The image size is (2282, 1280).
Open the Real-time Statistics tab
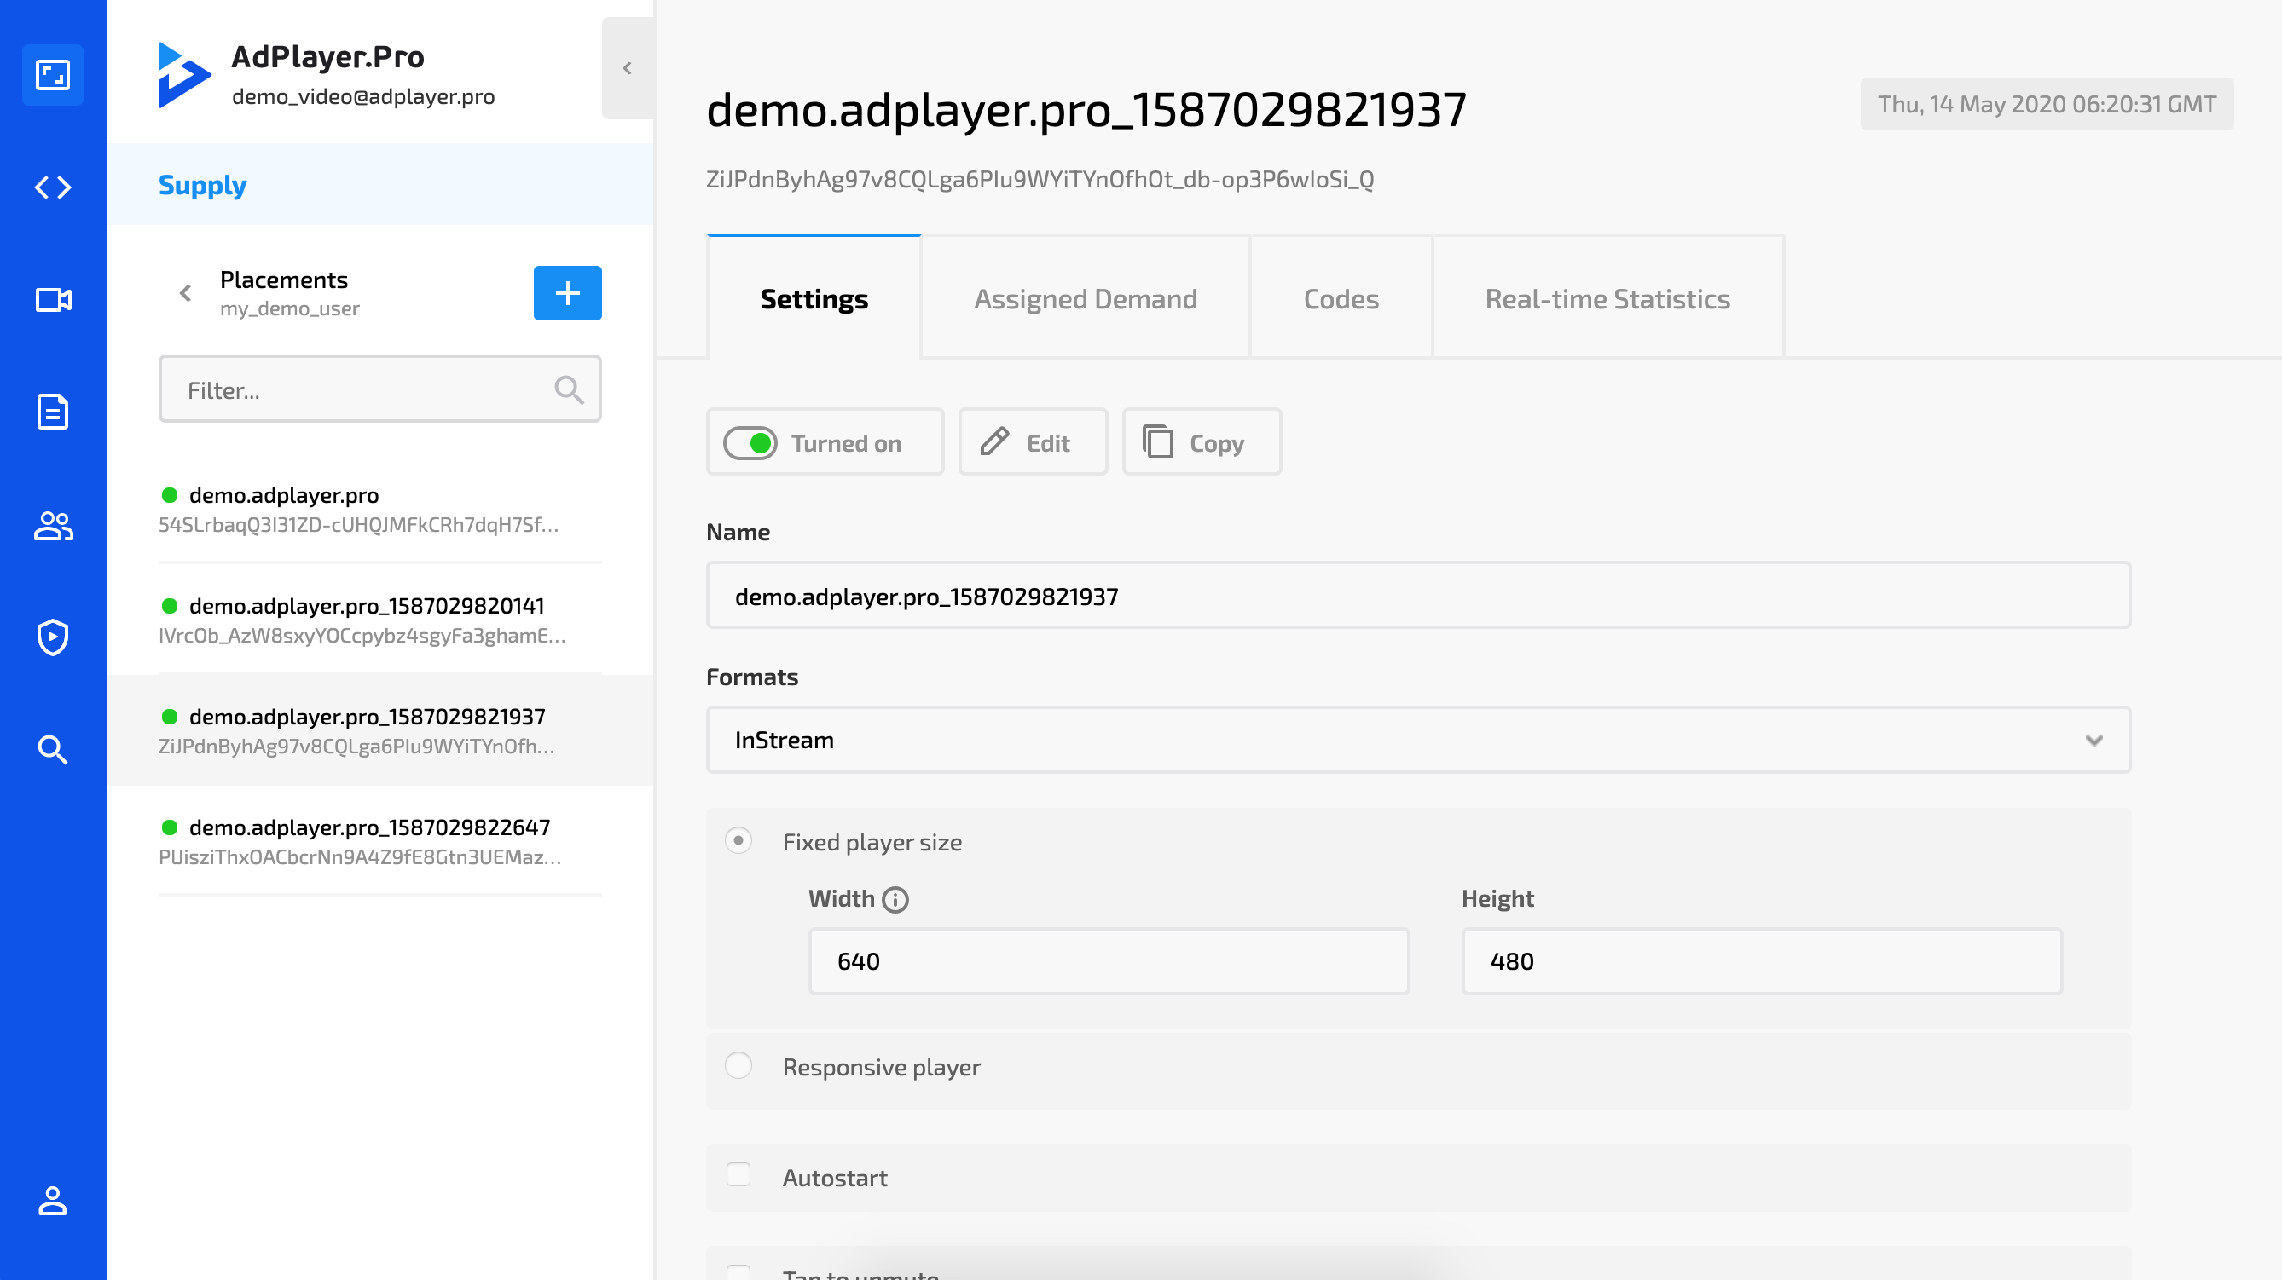pos(1607,298)
